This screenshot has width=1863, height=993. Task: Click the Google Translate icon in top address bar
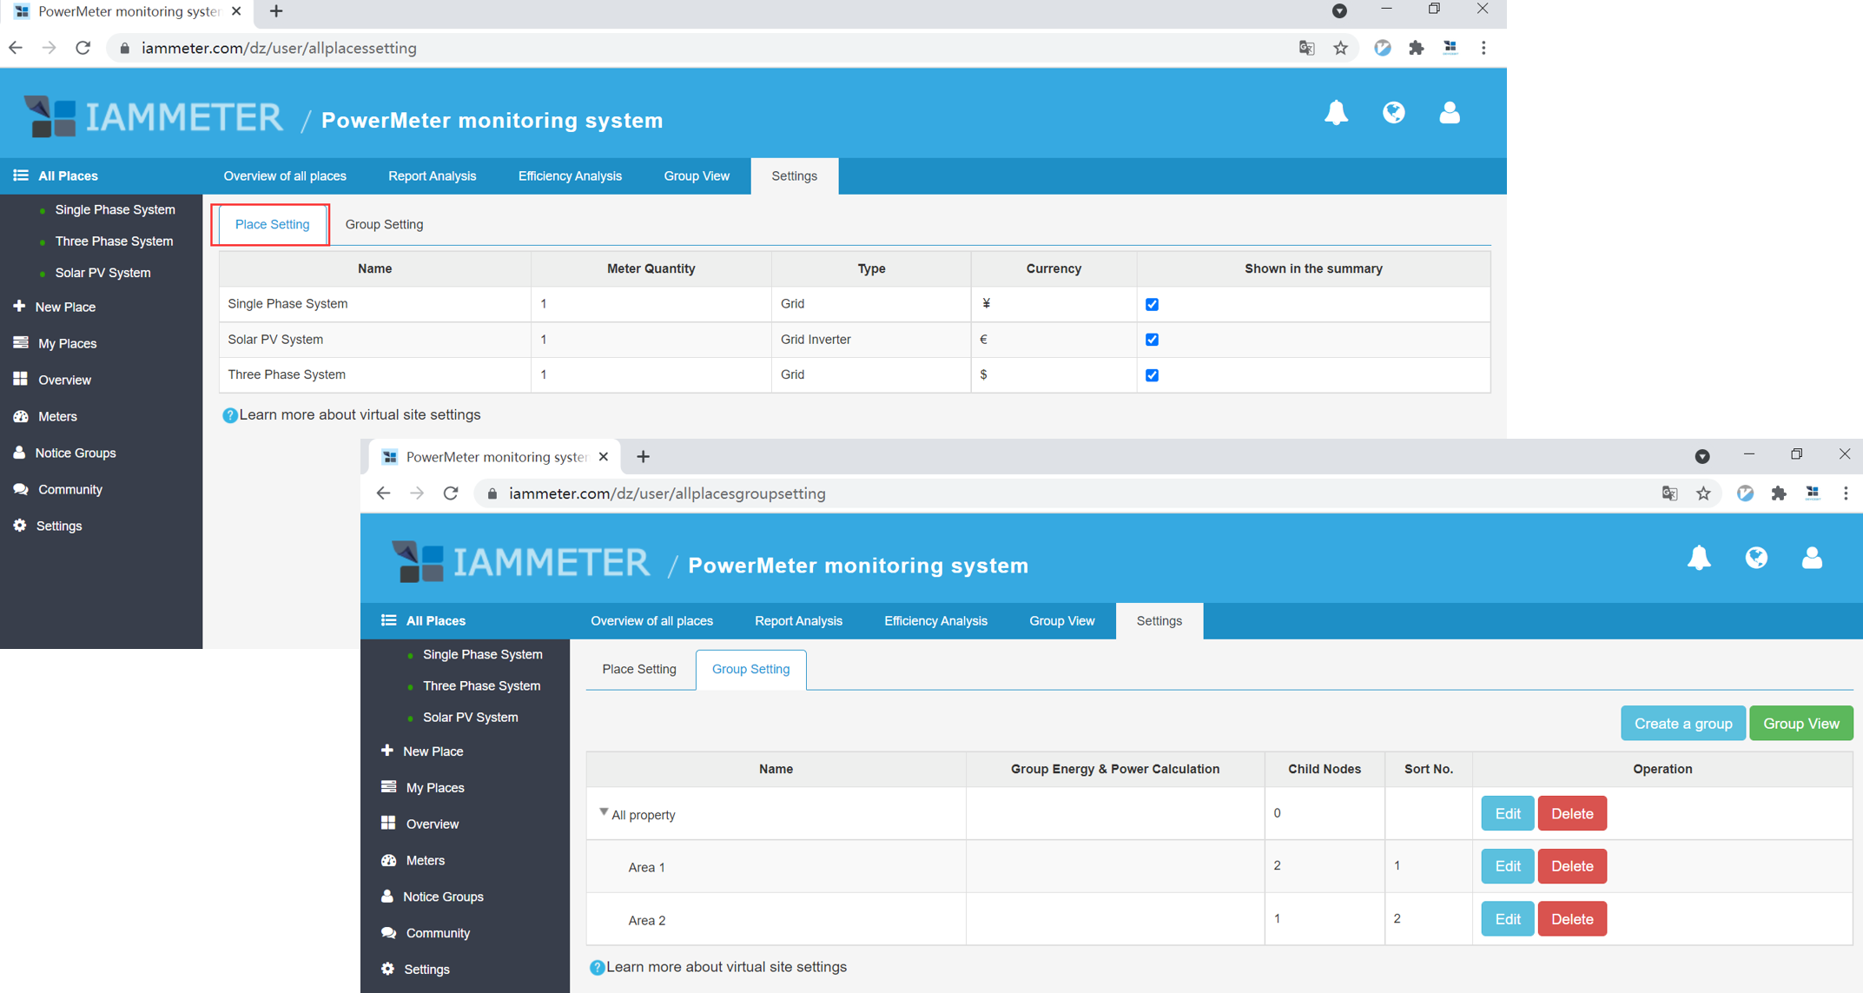coord(1306,48)
